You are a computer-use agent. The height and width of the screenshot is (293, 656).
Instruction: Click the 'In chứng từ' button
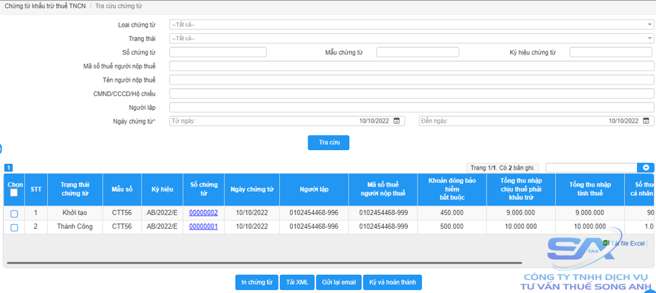[x=257, y=282]
